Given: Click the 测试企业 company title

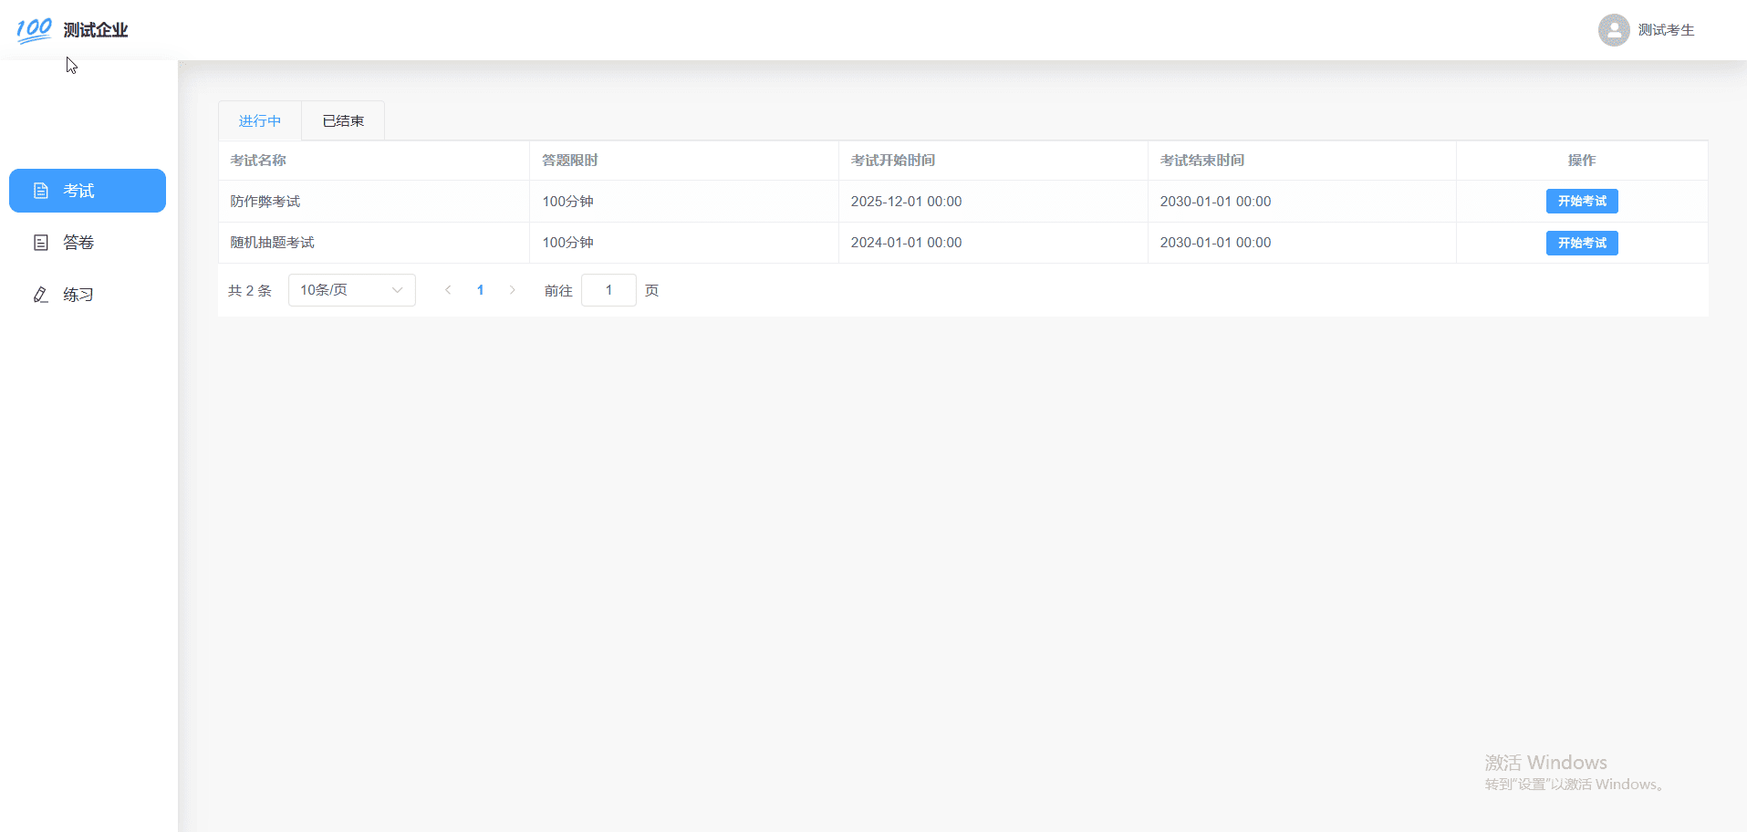Looking at the screenshot, I should click(x=96, y=30).
